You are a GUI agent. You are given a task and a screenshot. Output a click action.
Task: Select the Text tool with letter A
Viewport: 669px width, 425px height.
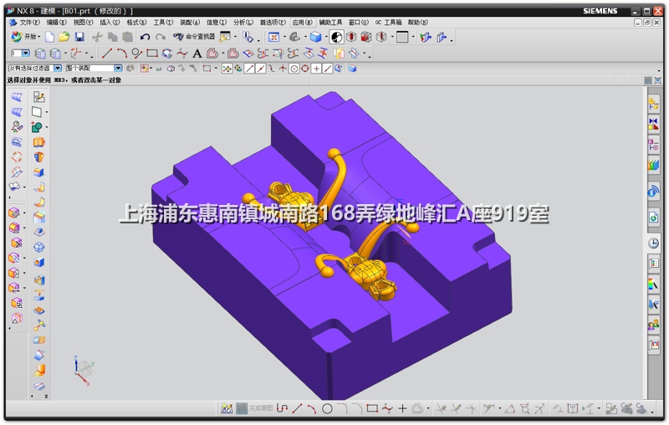click(x=197, y=54)
